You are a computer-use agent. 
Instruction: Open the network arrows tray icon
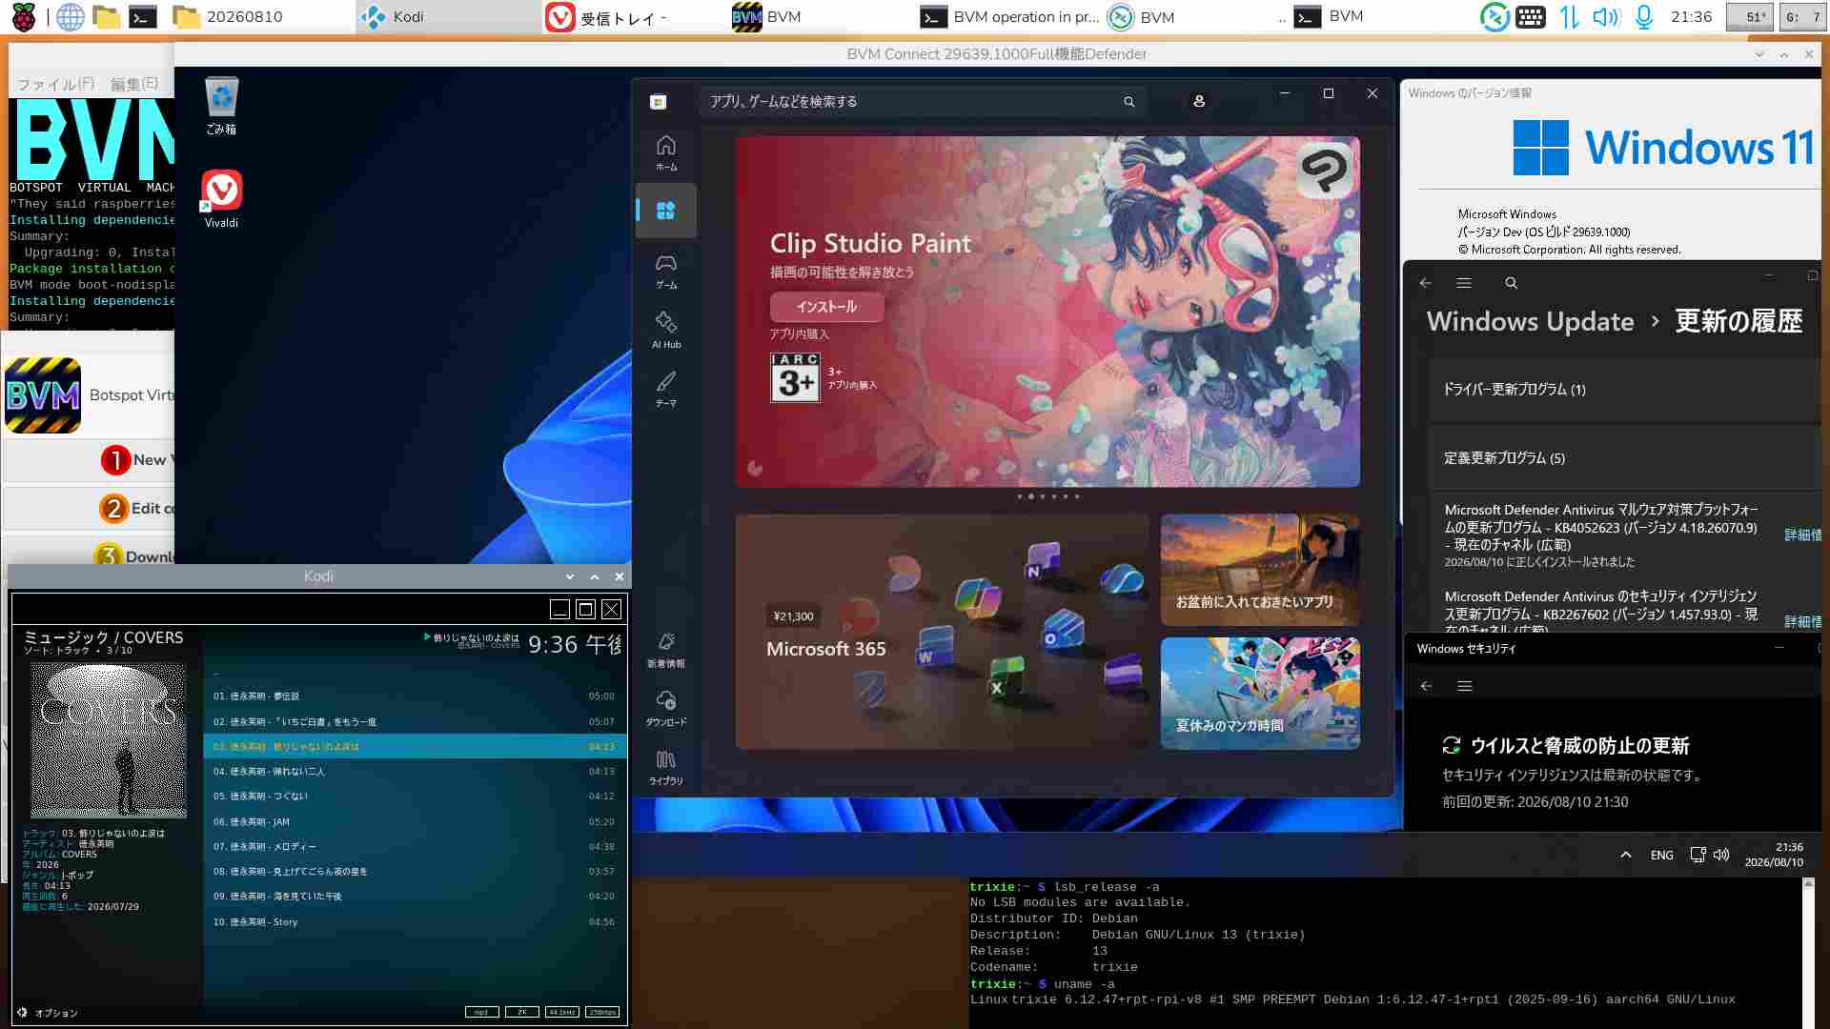click(1569, 16)
